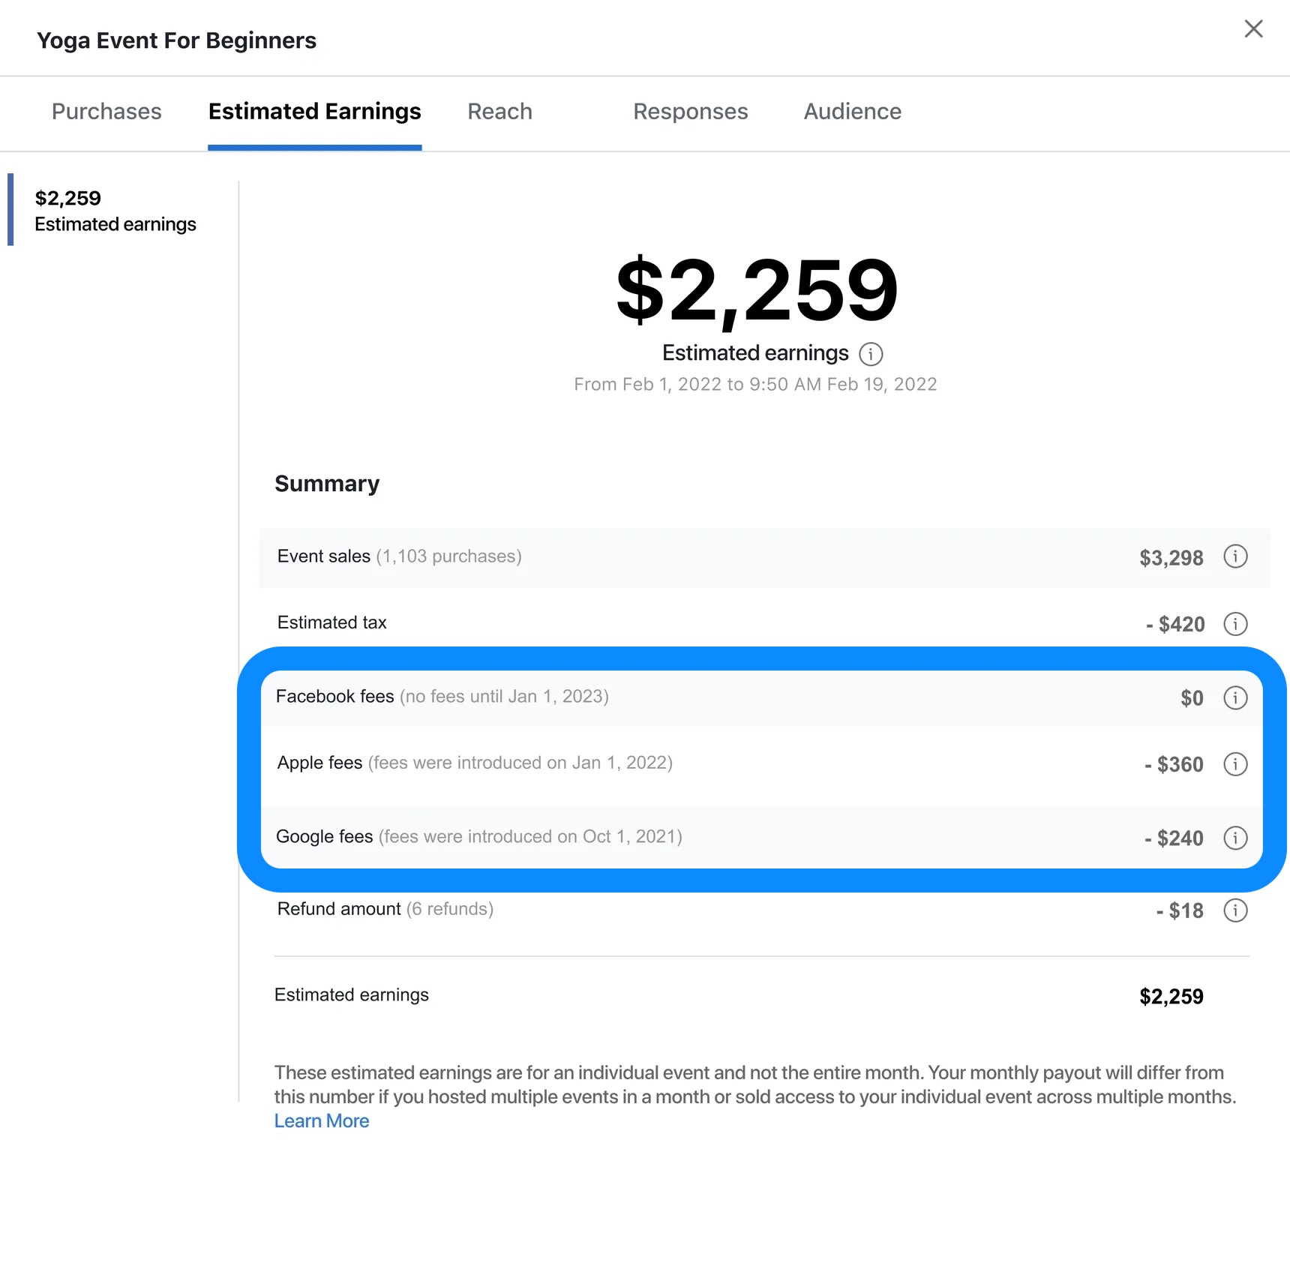This screenshot has width=1290, height=1263.
Task: Click info icon next to Refund amount
Action: pyautogui.click(x=1235, y=910)
